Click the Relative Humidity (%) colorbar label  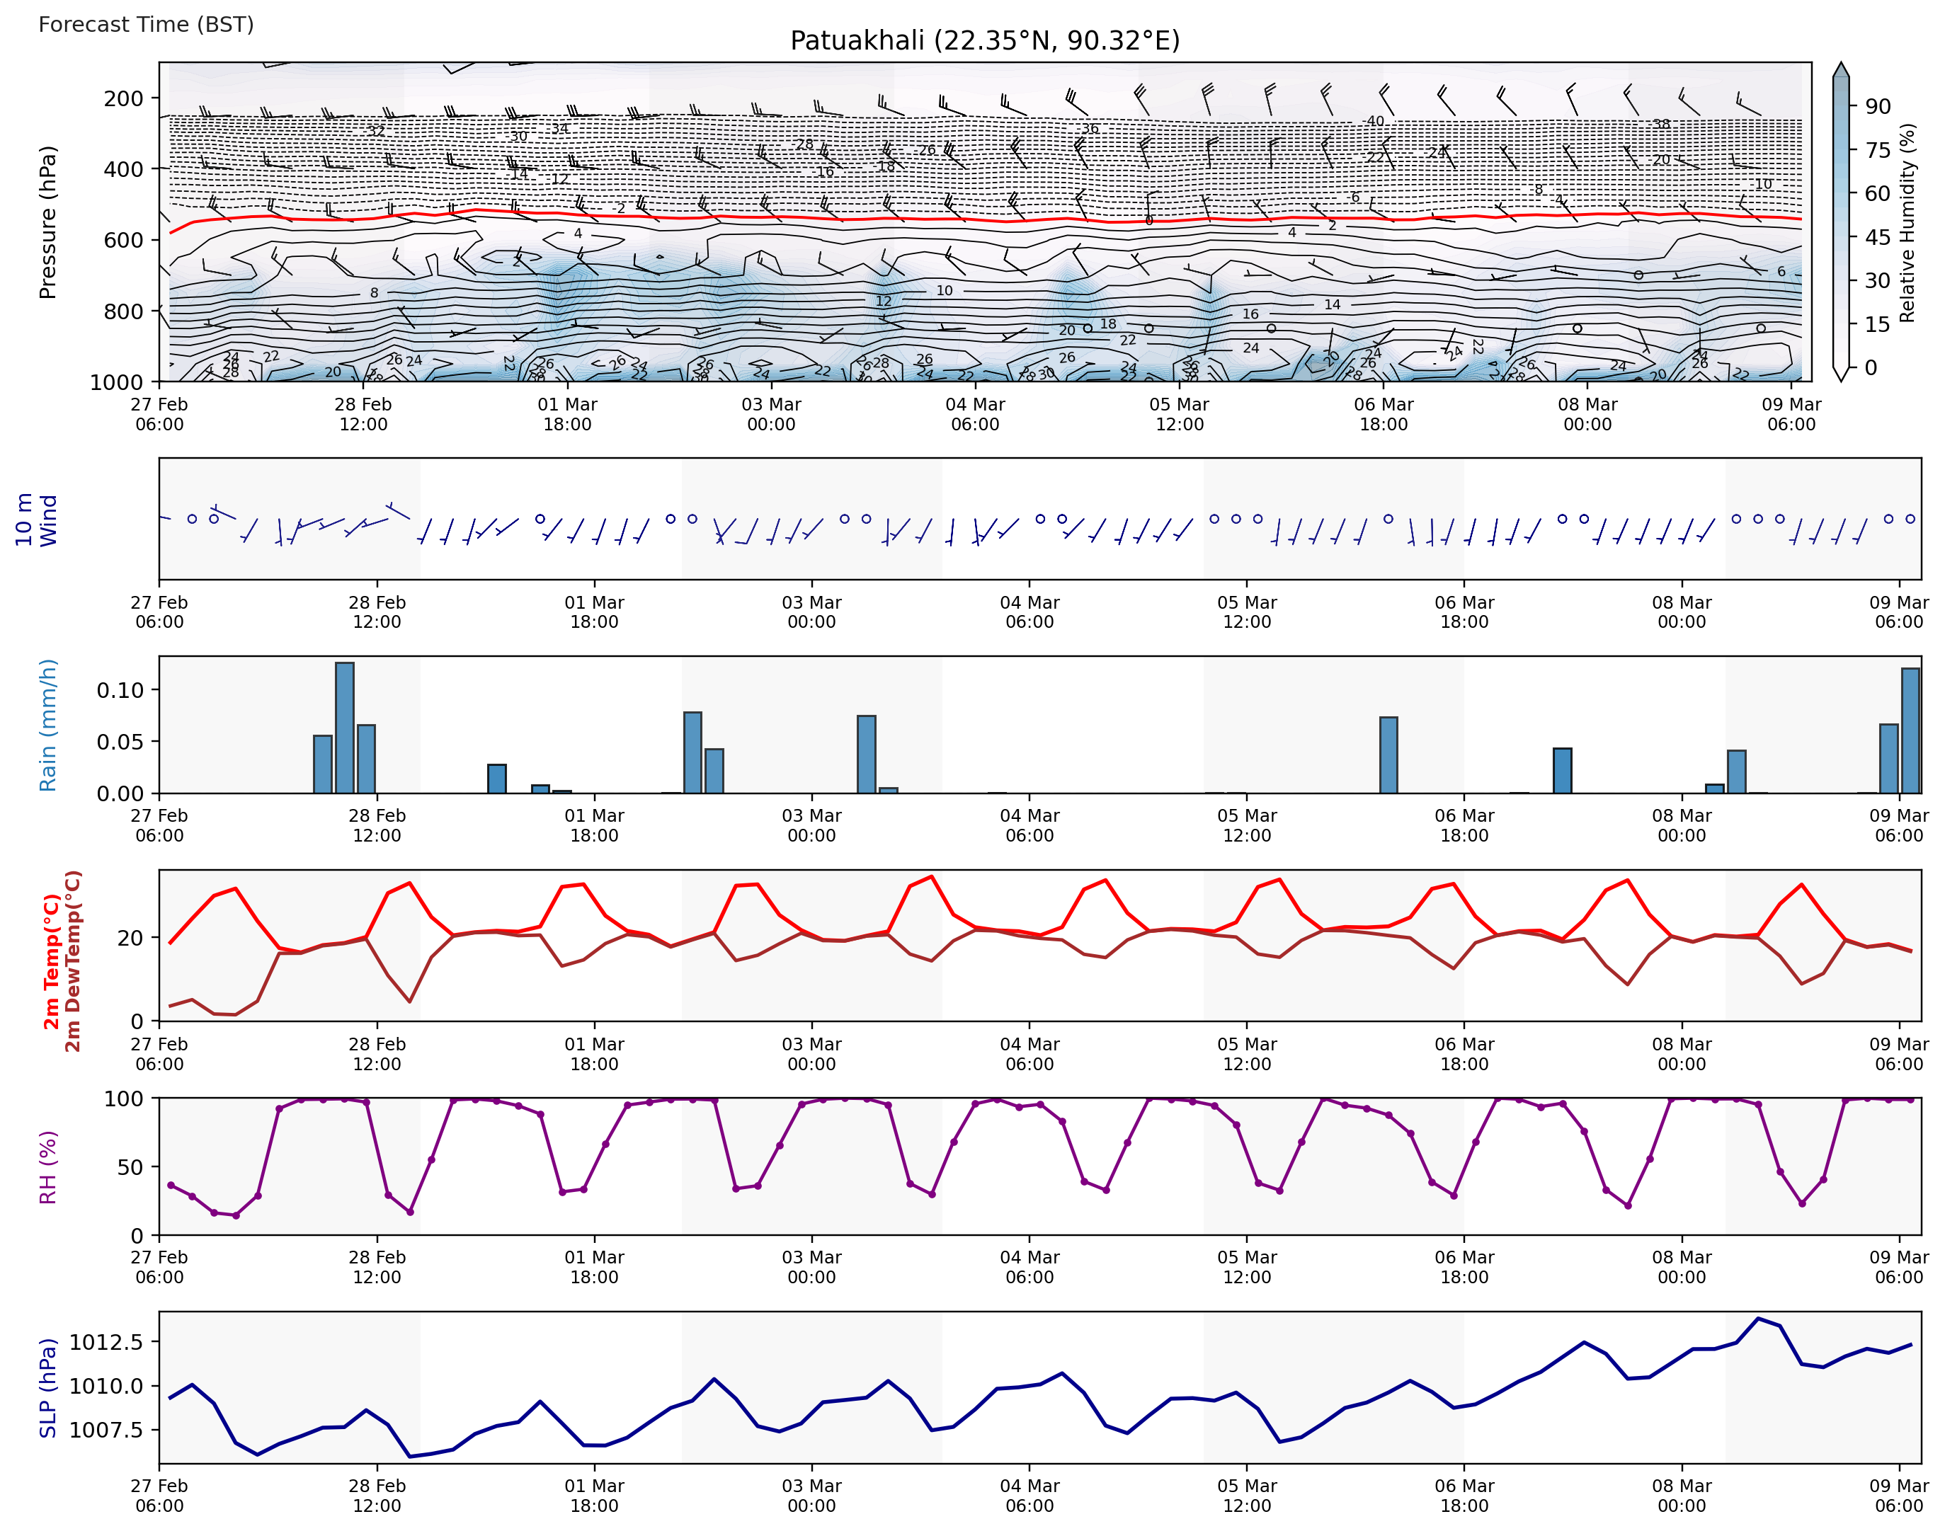tap(1907, 222)
